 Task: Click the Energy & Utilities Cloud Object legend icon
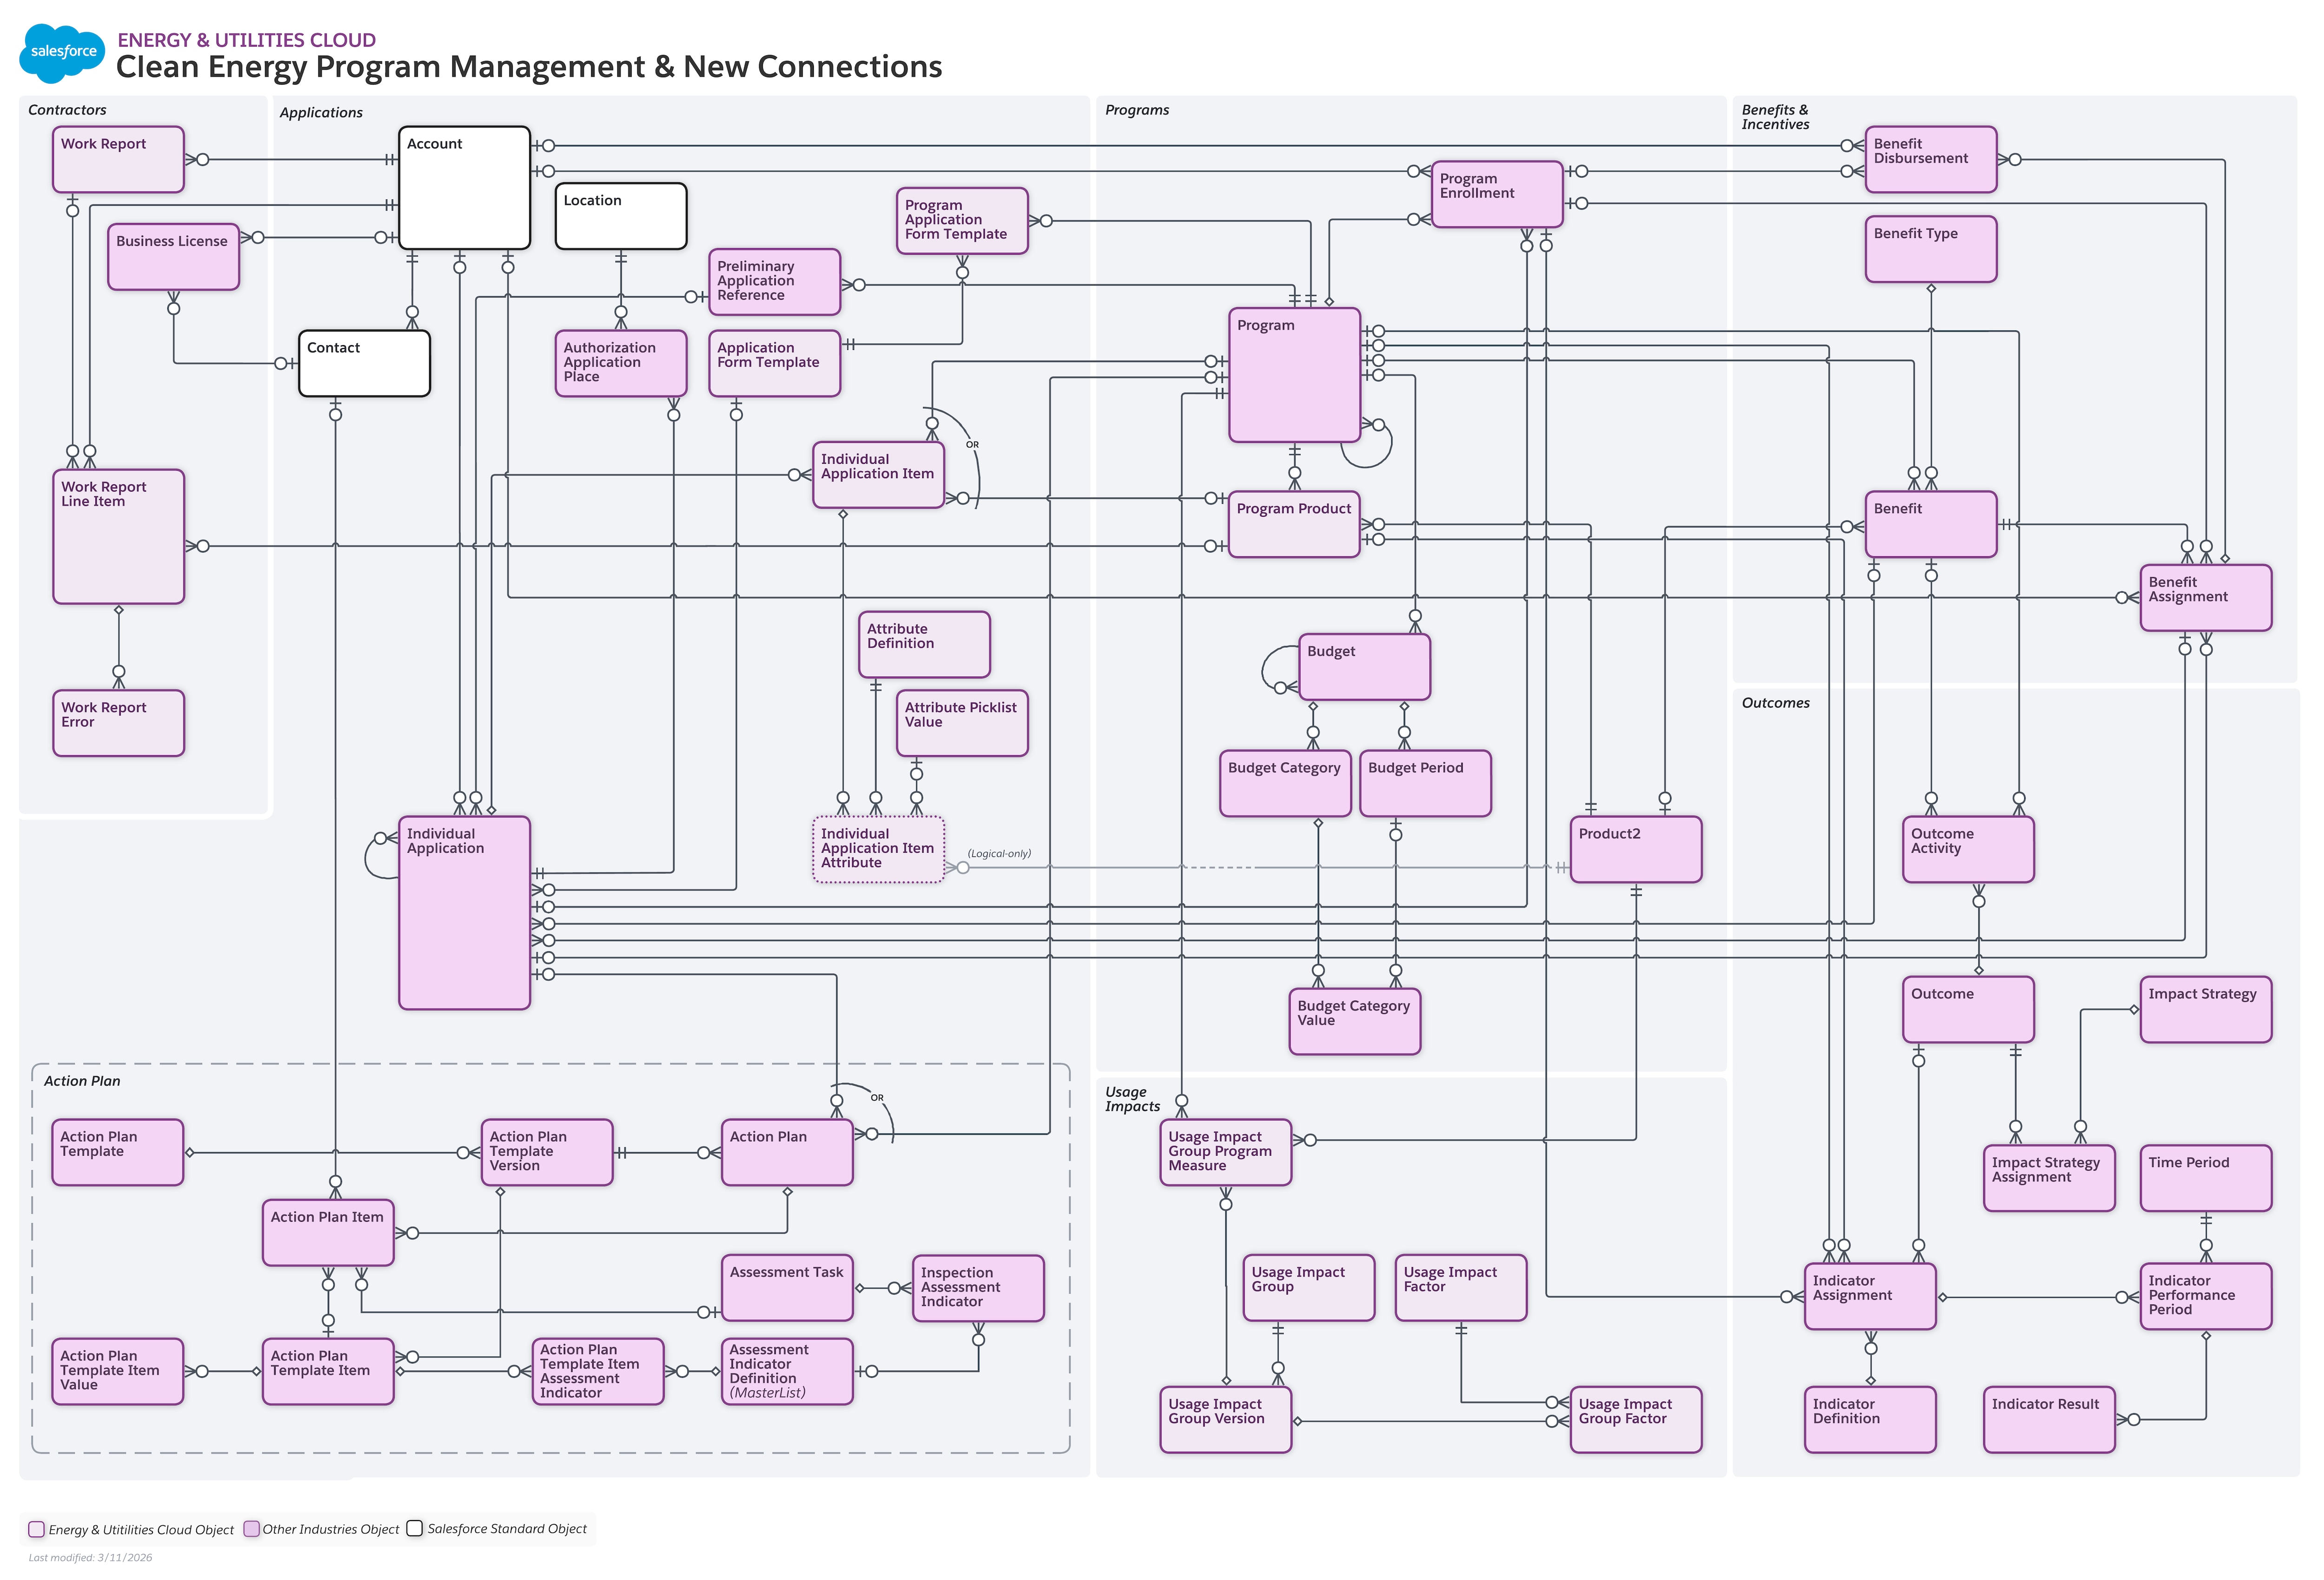point(37,1529)
